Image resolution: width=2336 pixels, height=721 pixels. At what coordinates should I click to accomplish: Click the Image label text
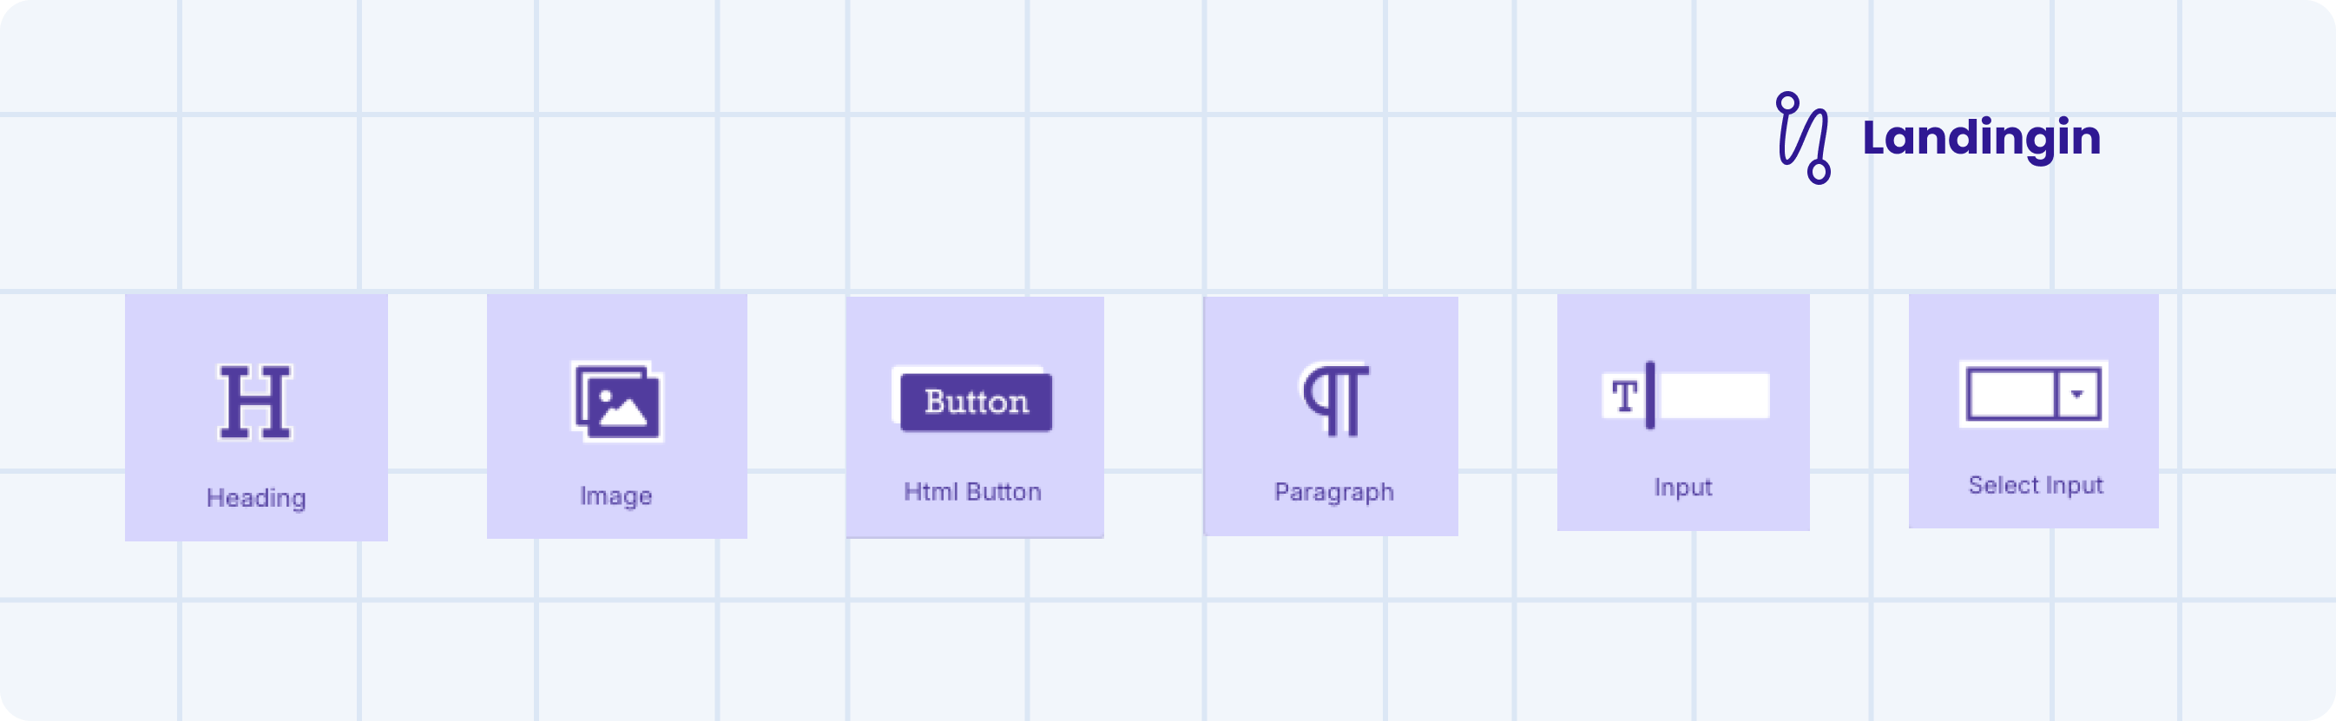coord(616,496)
